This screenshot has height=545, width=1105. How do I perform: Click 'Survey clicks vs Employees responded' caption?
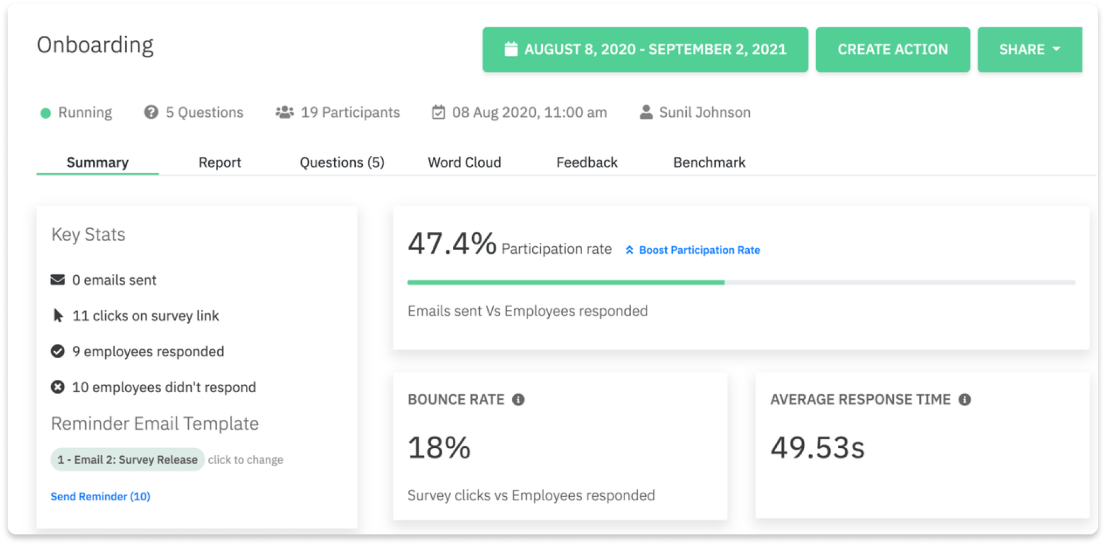pos(531,495)
